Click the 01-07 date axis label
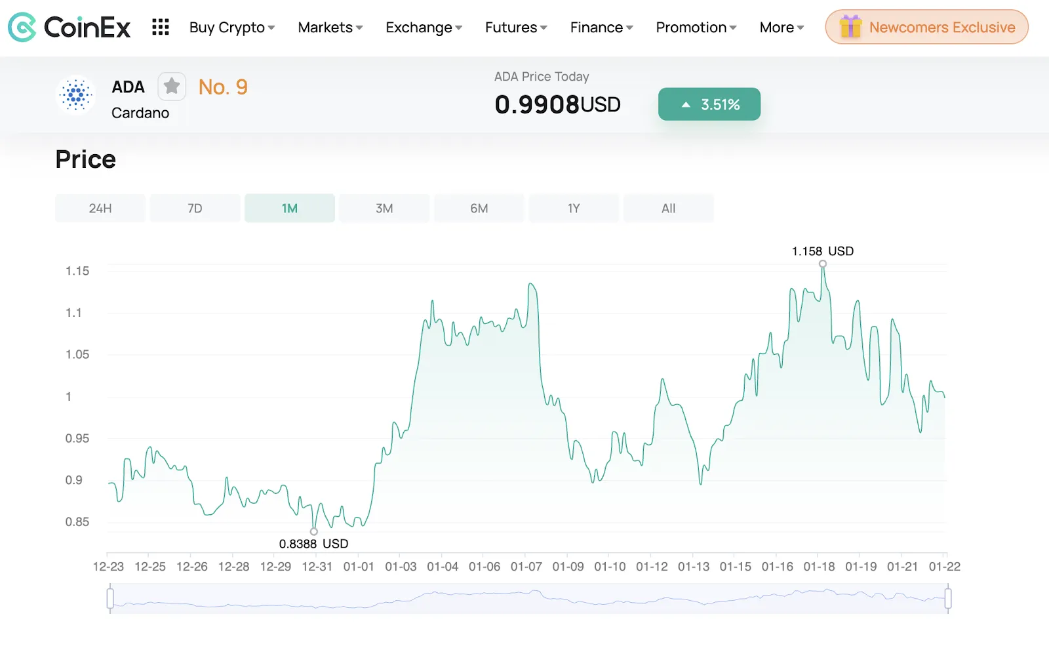The height and width of the screenshot is (648, 1049). 526,567
